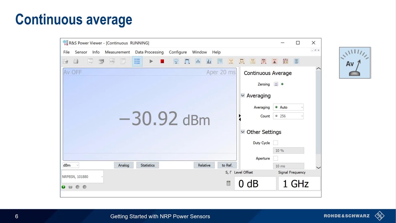Click the save disk toolbar icon
Screen dimensions: 396x223
[76, 61]
